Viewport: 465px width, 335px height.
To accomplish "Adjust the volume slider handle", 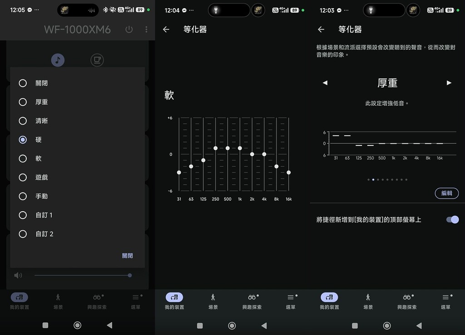I will (129, 275).
